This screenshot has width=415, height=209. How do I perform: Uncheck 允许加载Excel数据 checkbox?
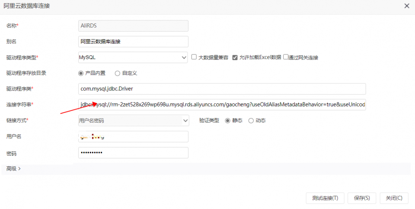(235, 58)
